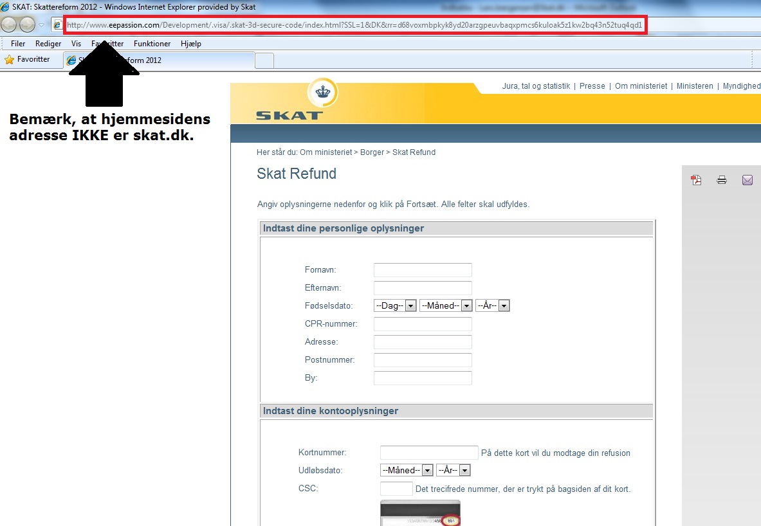Click Skat Refund in the breadcrumb trail
This screenshot has width=761, height=526.
point(414,152)
